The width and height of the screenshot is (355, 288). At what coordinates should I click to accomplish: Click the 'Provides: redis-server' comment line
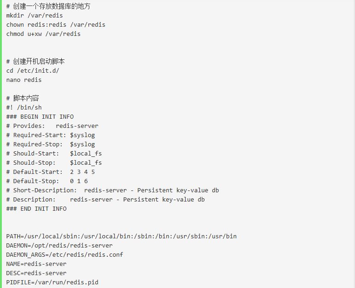[x=52, y=126]
